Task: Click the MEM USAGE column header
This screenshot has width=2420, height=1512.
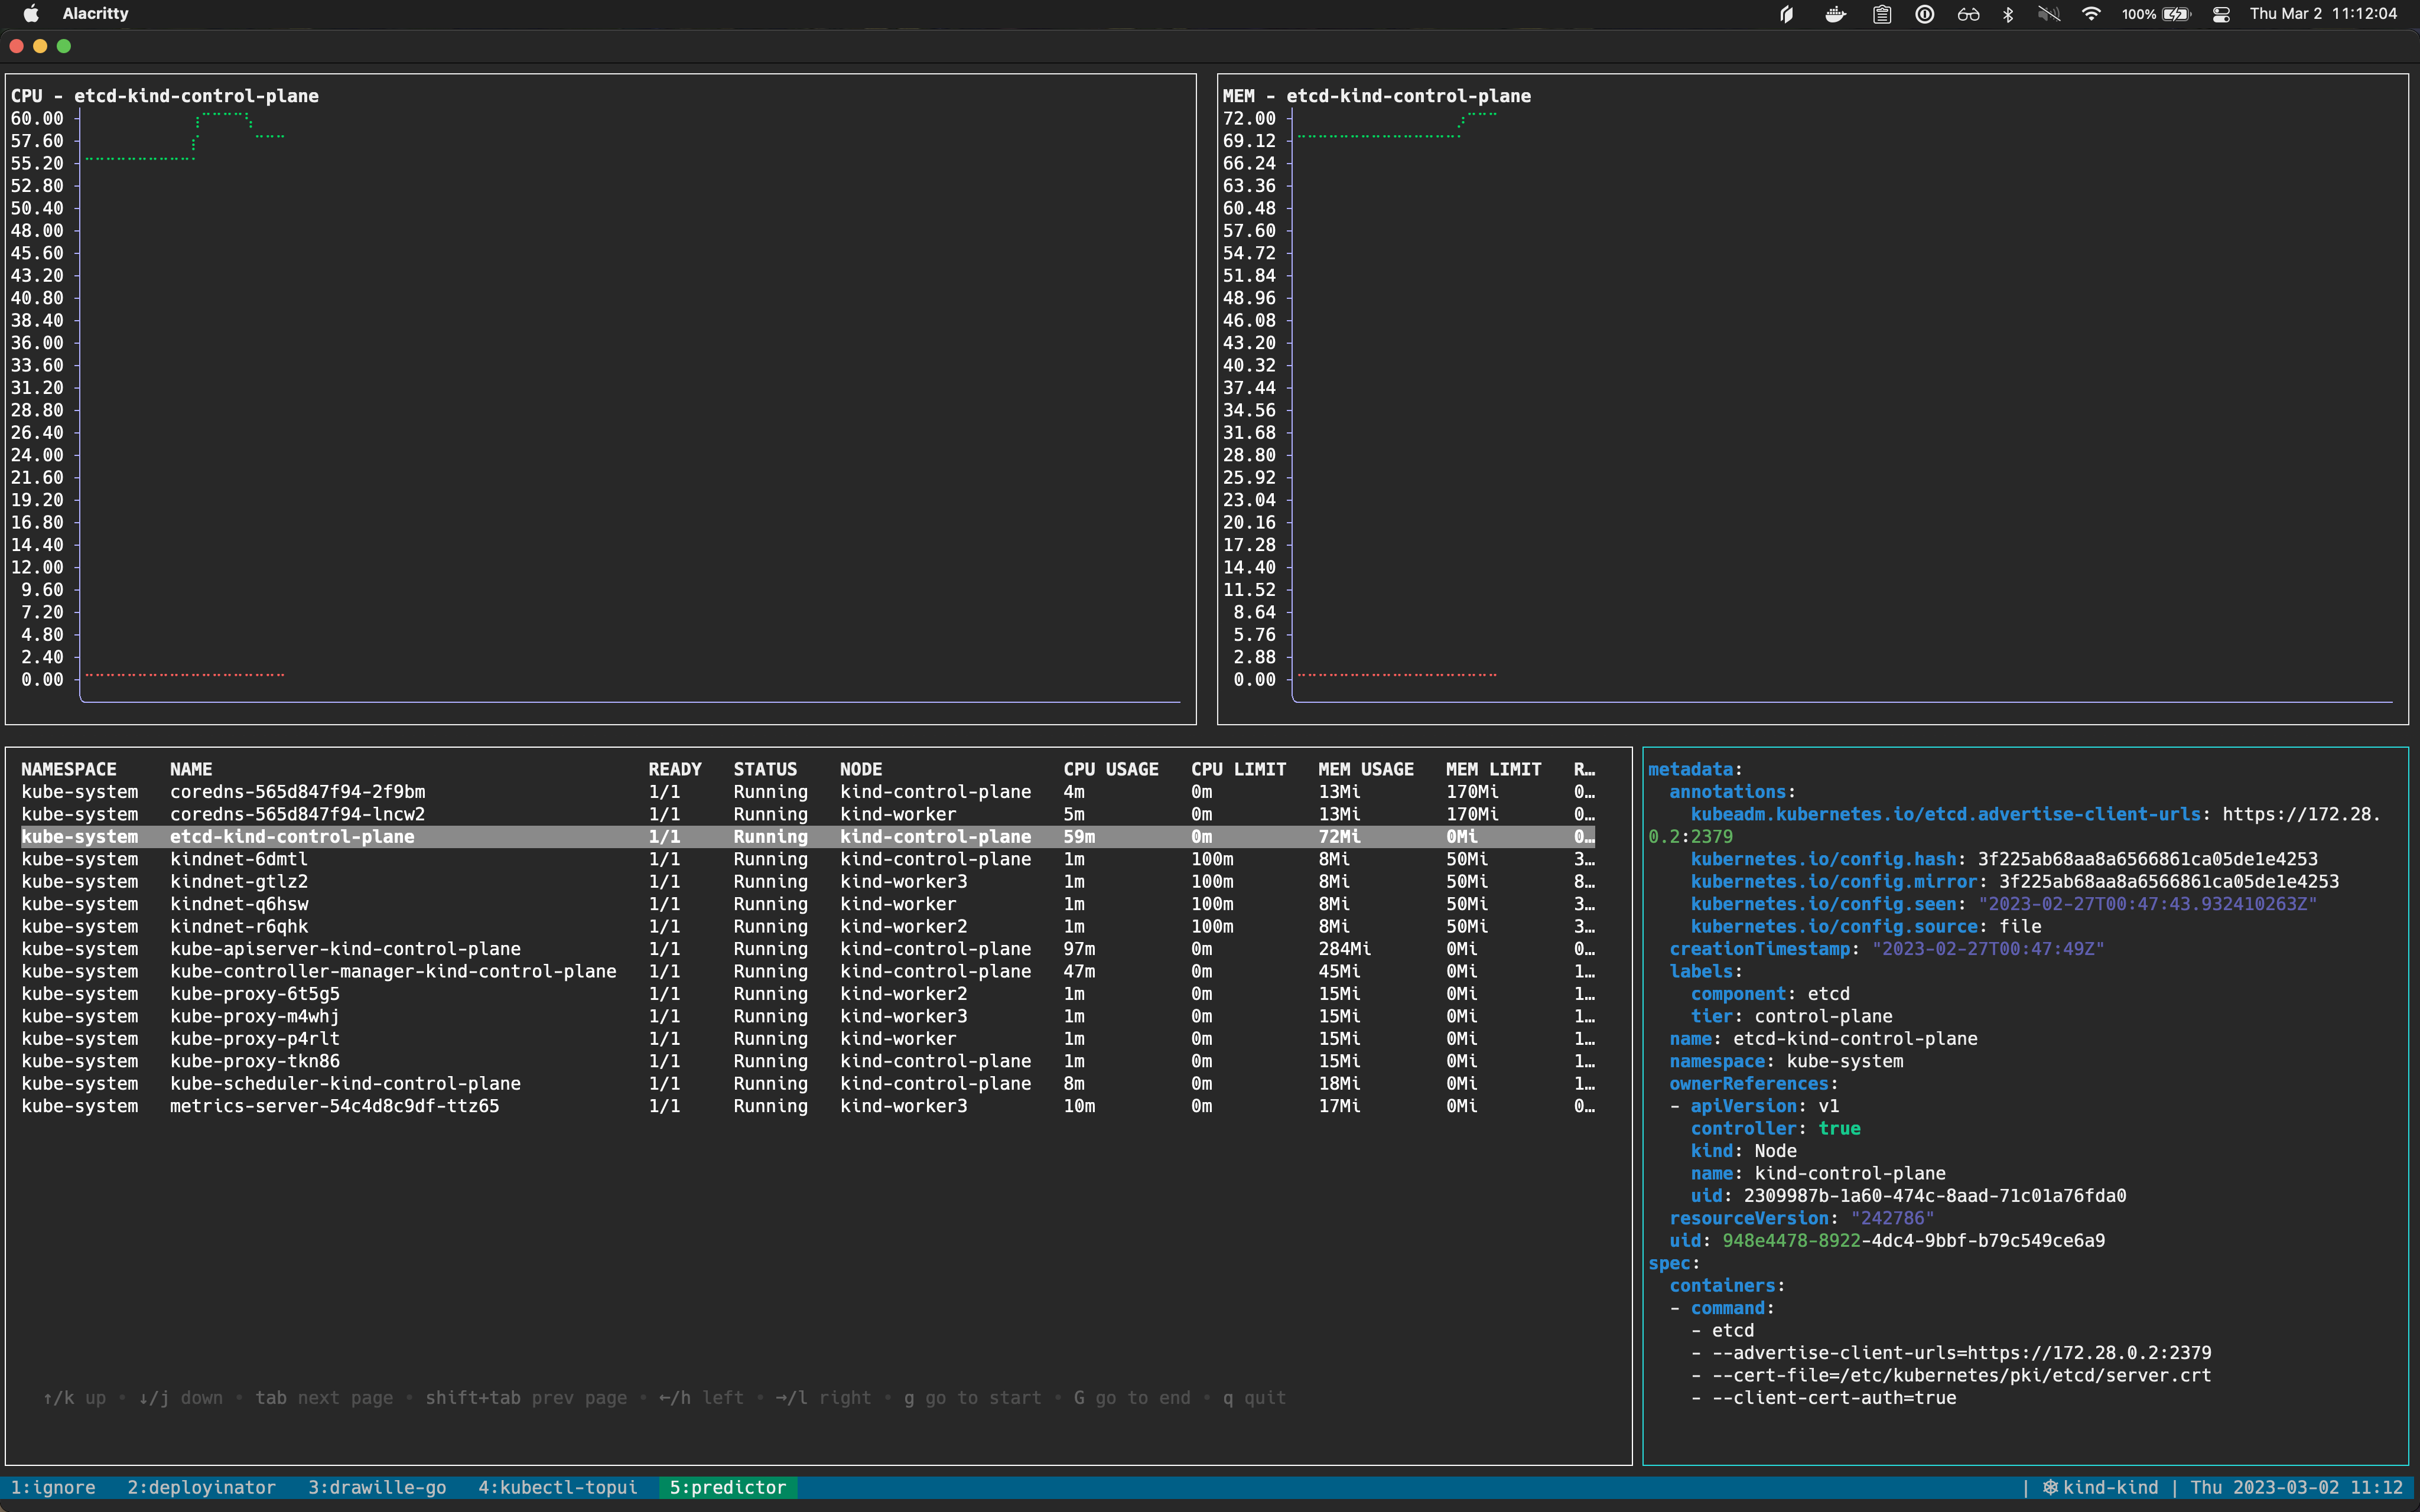Action: pos(1366,769)
